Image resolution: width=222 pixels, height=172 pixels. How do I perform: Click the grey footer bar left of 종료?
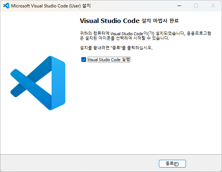tap(79, 163)
